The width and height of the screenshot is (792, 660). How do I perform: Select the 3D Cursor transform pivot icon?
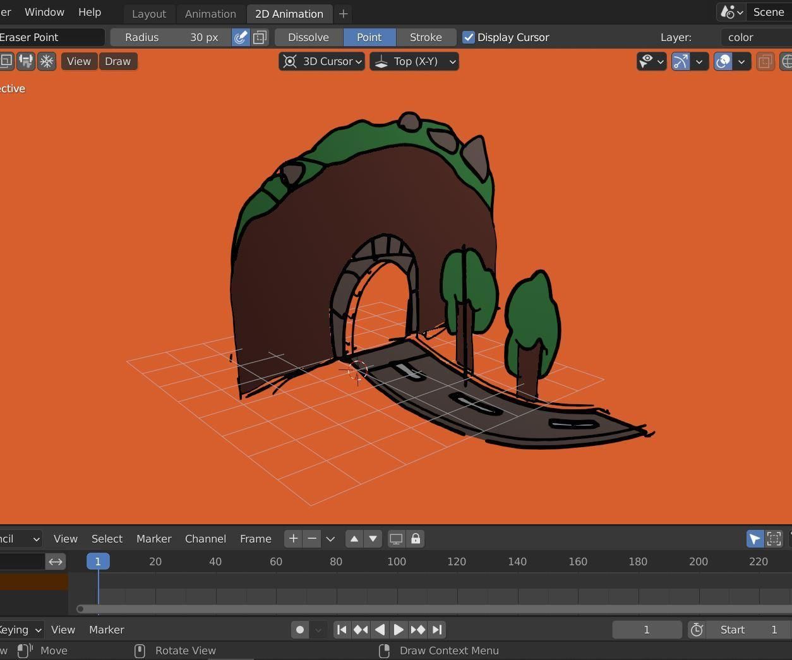289,61
